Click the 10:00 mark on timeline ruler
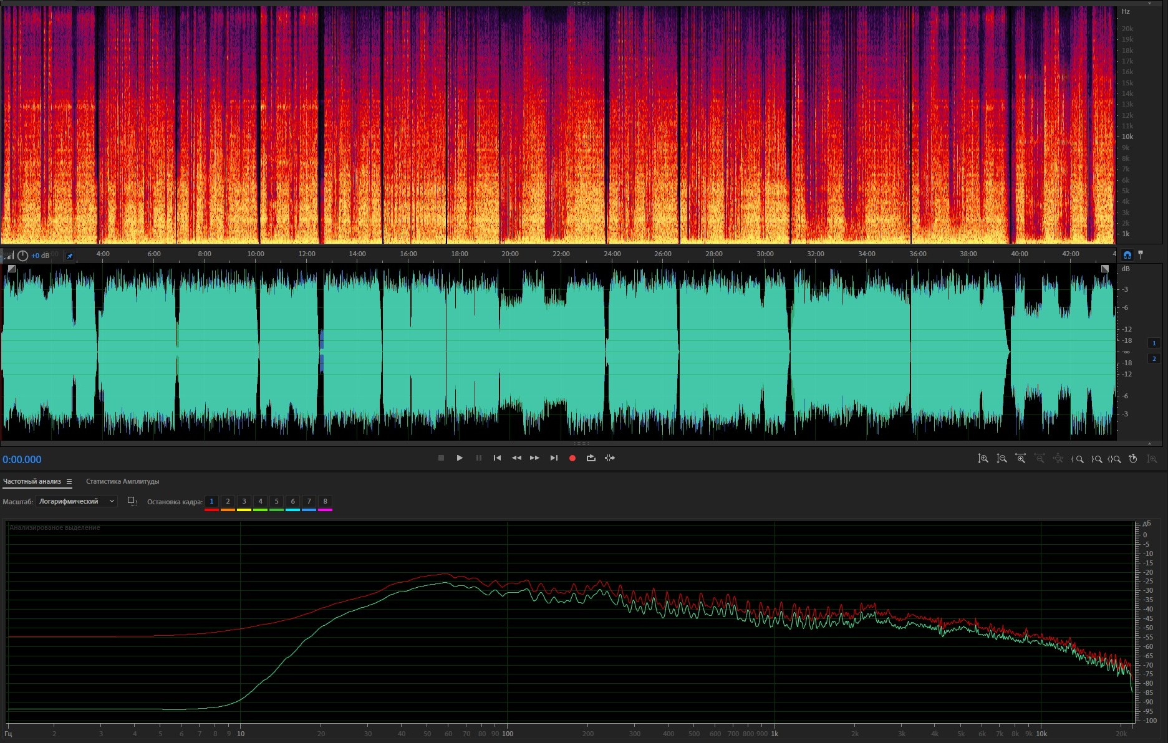Viewport: 1168px width, 743px height. [256, 254]
